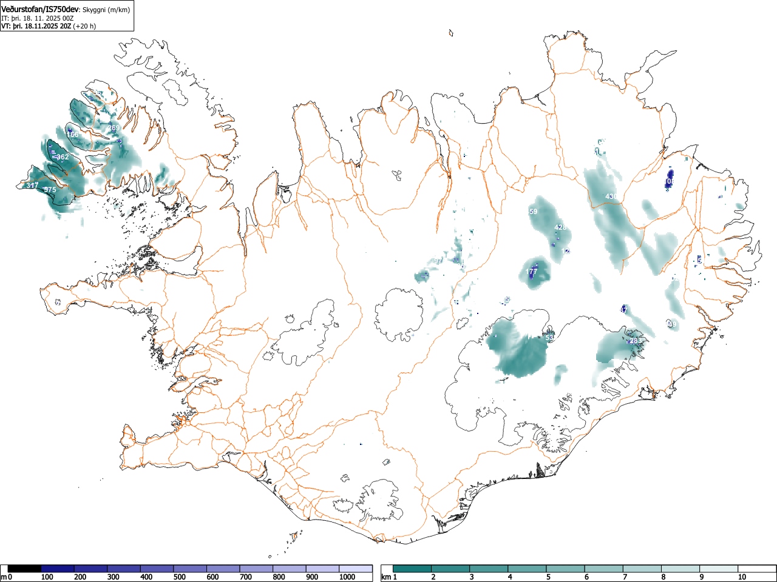
Task: Click the 7–8 km legend swatch
Action: (642, 569)
